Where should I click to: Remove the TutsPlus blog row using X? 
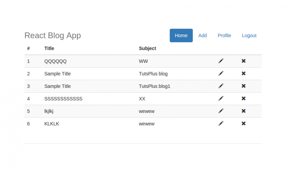click(243, 73)
